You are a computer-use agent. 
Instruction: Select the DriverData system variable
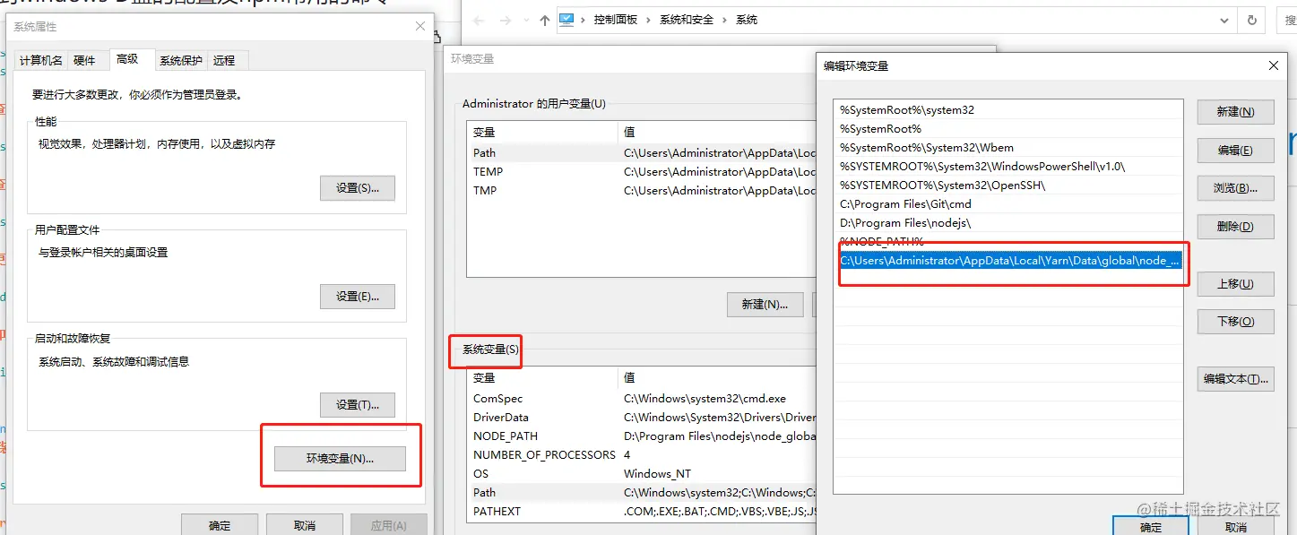[x=642, y=417]
